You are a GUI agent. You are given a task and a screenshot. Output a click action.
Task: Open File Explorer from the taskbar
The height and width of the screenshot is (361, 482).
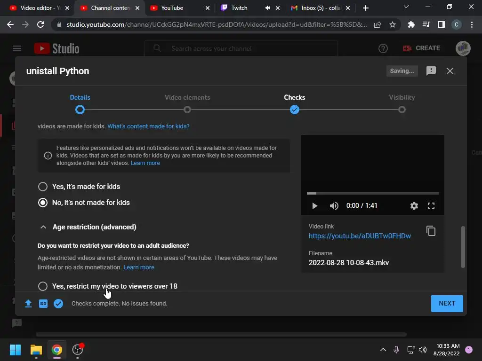click(x=36, y=350)
